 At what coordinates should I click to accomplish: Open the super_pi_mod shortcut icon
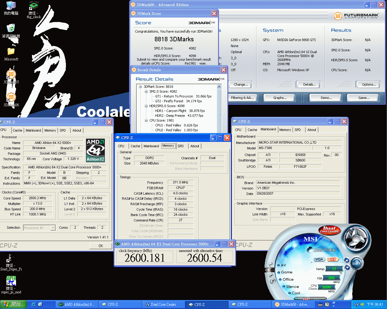(x=11, y=285)
